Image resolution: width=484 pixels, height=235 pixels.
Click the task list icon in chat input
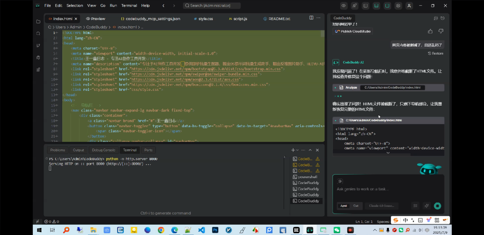point(415,206)
